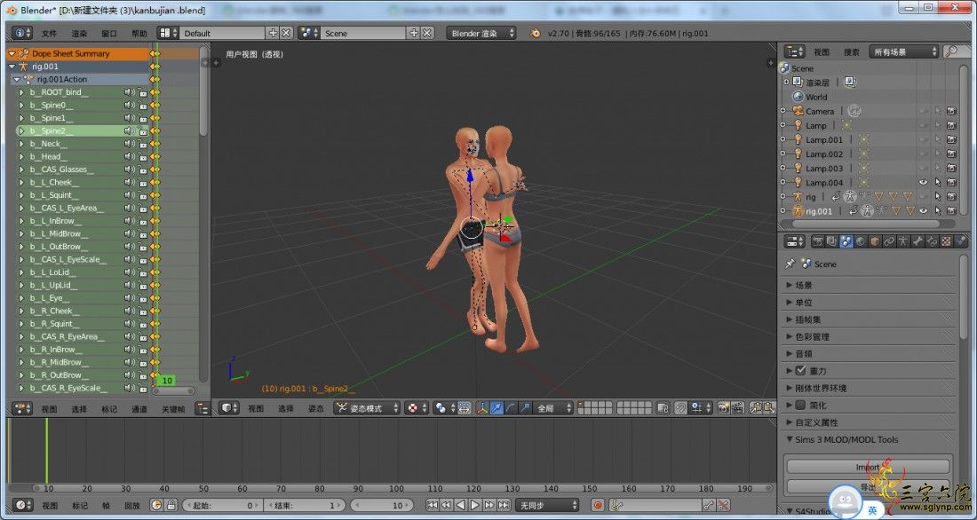Click the delete keyframe icon in timeline
Screen dimensions: 977x520
tap(723, 505)
